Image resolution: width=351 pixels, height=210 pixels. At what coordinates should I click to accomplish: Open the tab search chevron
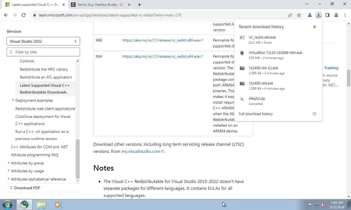307,4
